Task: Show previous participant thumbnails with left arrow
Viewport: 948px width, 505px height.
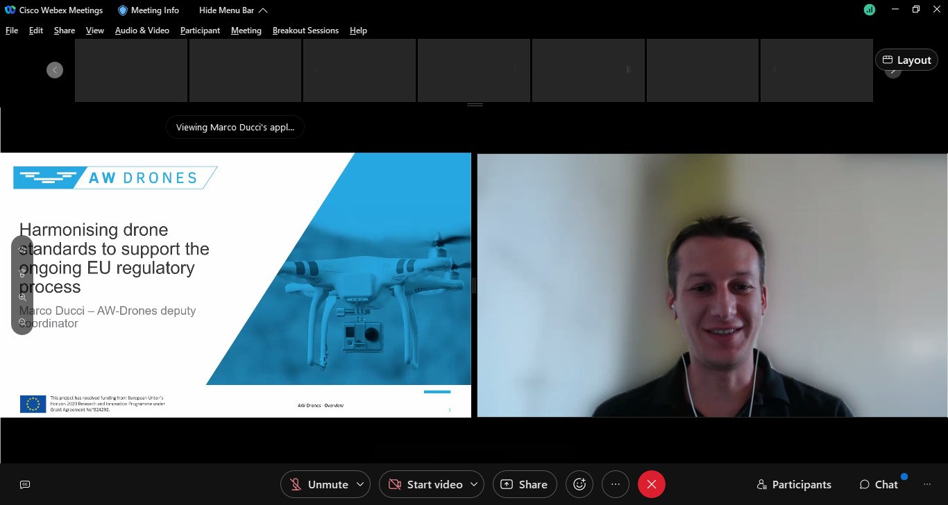Action: click(x=55, y=70)
